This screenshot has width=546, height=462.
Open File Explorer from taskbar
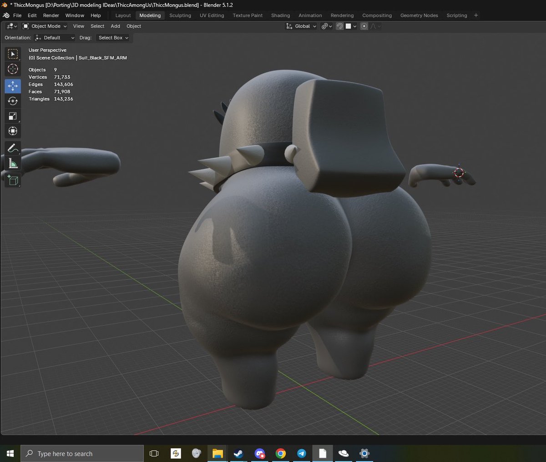click(x=217, y=453)
